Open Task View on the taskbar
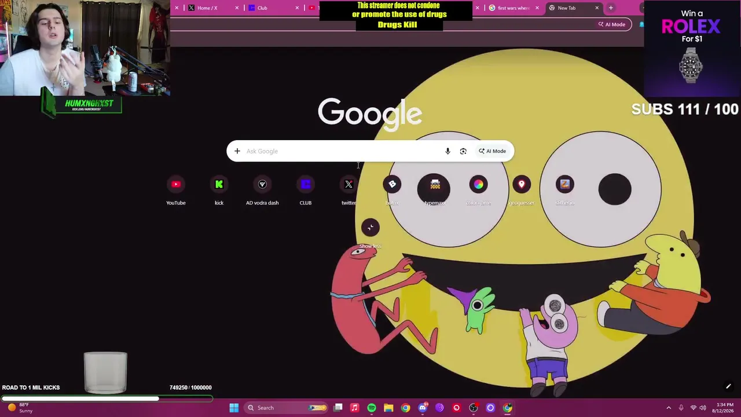This screenshot has height=417, width=741. pos(338,408)
